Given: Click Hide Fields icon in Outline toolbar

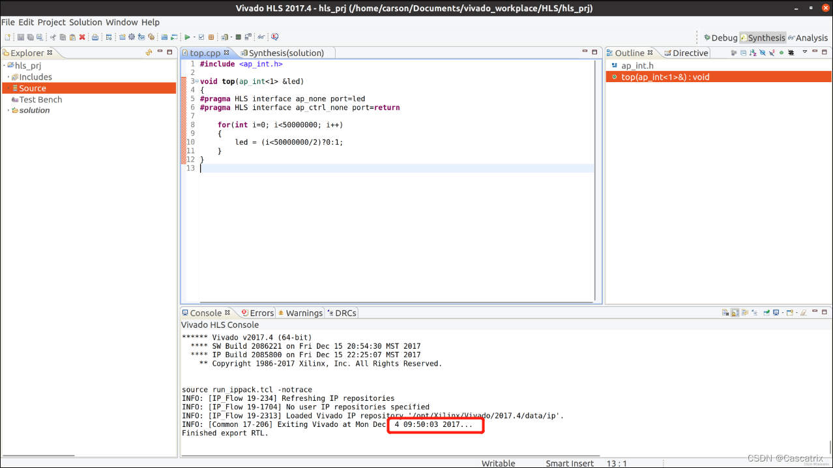Looking at the screenshot, I should (762, 52).
